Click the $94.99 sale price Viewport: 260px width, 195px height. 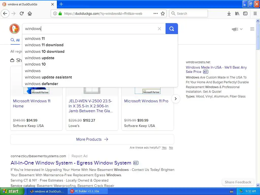pyautogui.click(x=32, y=120)
